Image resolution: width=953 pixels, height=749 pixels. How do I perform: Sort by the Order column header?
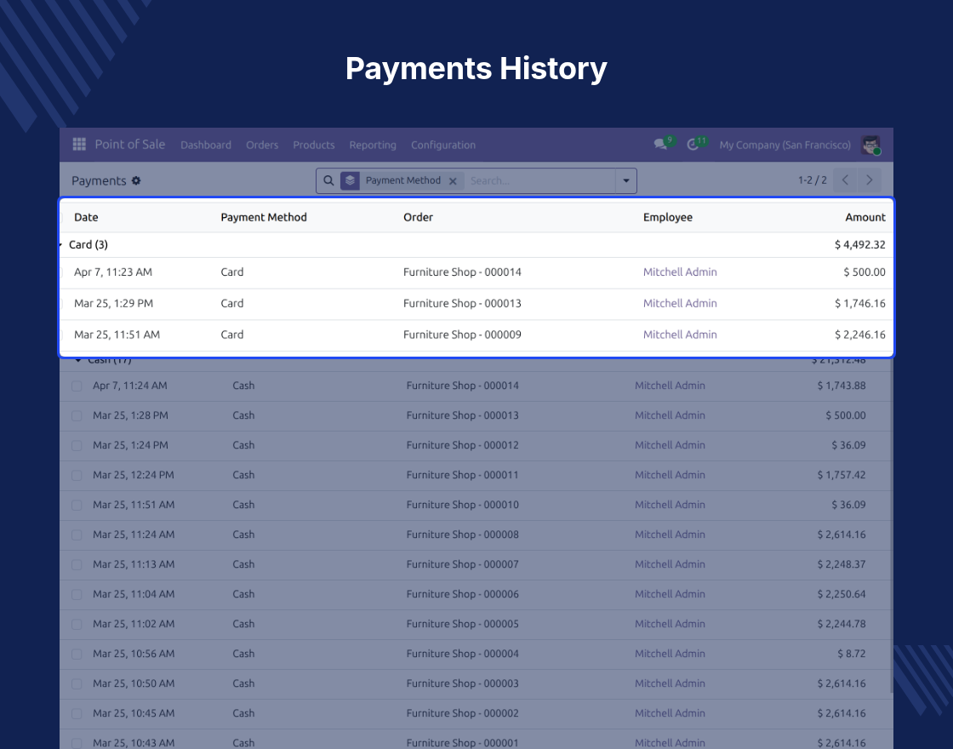[x=418, y=217]
